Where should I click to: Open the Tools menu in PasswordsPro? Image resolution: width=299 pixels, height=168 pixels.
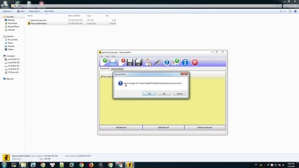(107, 56)
